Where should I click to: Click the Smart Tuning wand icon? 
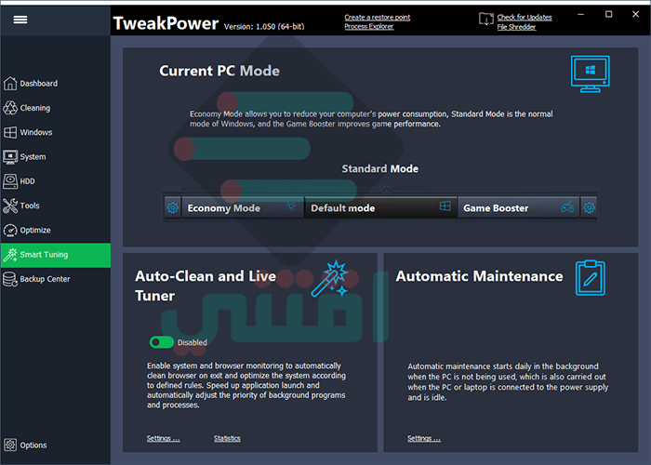(x=10, y=255)
